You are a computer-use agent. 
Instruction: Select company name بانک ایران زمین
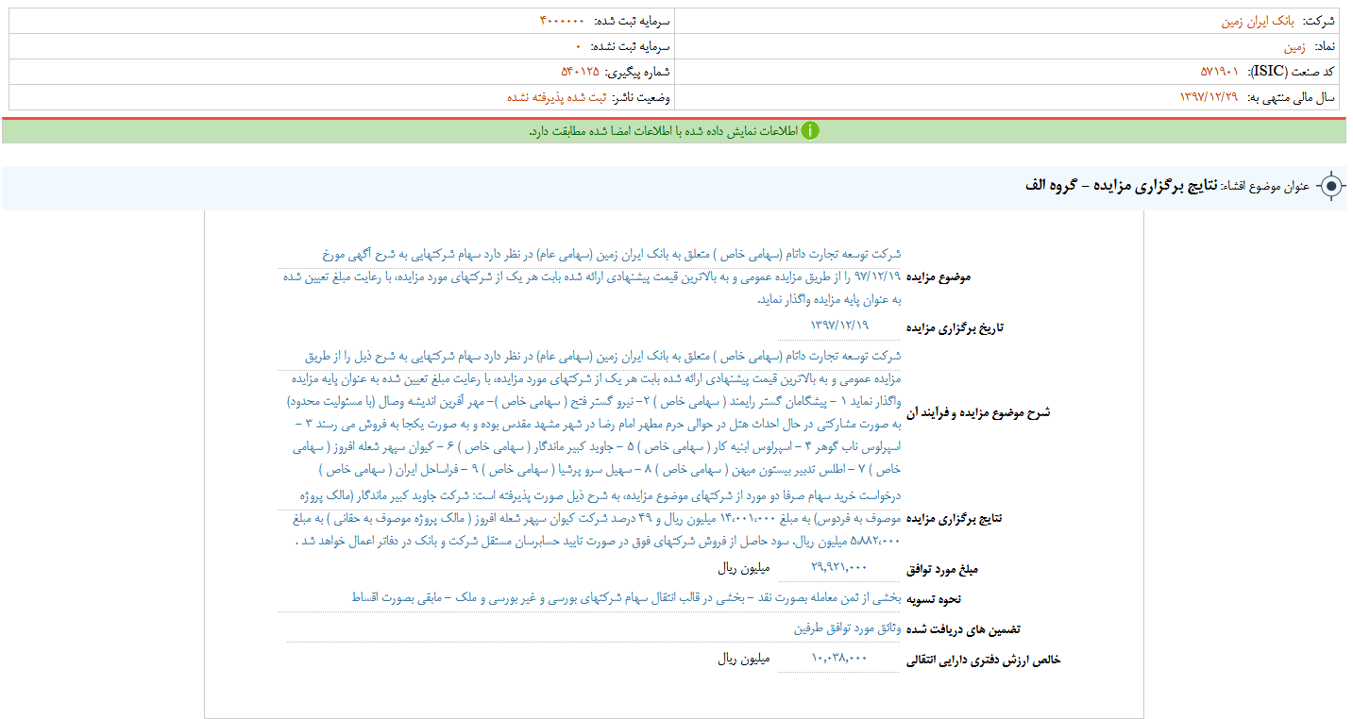point(1258,21)
